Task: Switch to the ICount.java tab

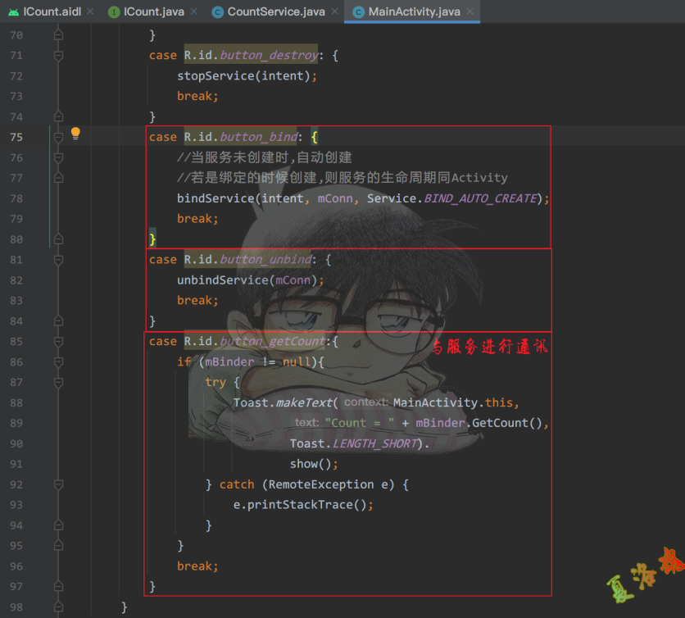Action: click(153, 12)
